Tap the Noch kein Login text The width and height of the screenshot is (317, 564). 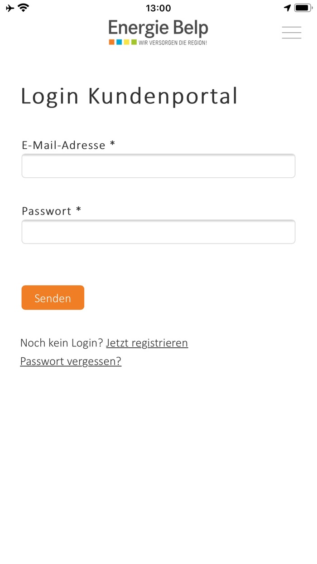pos(61,343)
